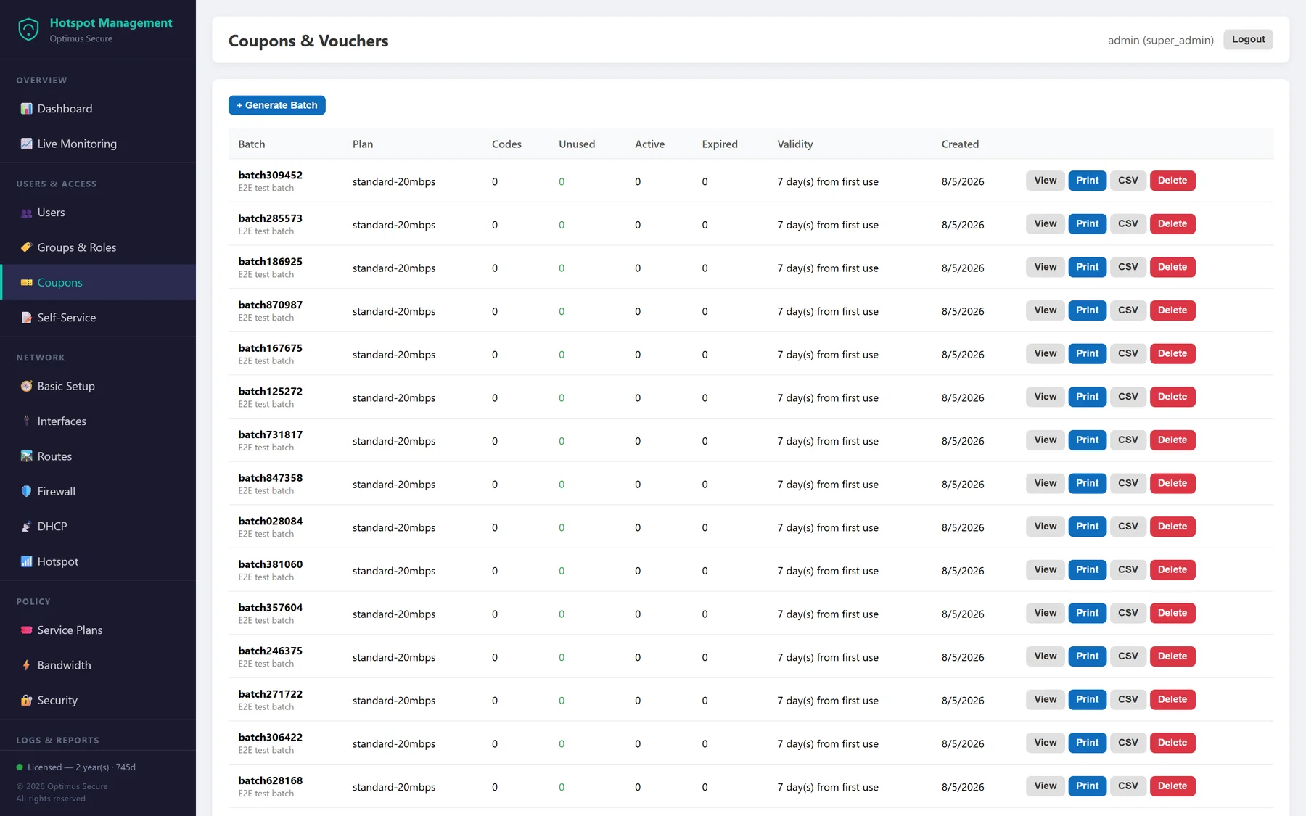Click the Live Monitoring graph icon
Image resolution: width=1306 pixels, height=816 pixels.
coord(26,144)
